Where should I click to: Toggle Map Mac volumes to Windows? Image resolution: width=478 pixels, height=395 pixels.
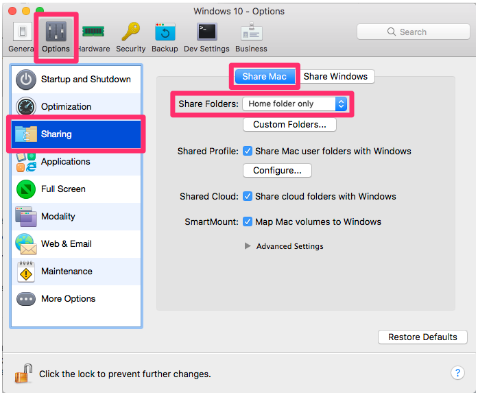[x=248, y=222]
